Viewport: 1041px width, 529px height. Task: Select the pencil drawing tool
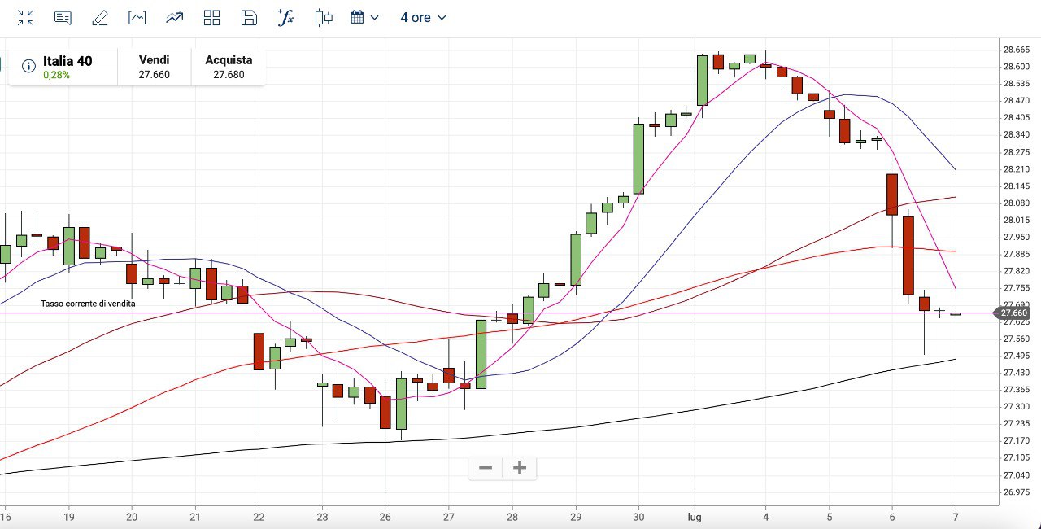point(100,18)
